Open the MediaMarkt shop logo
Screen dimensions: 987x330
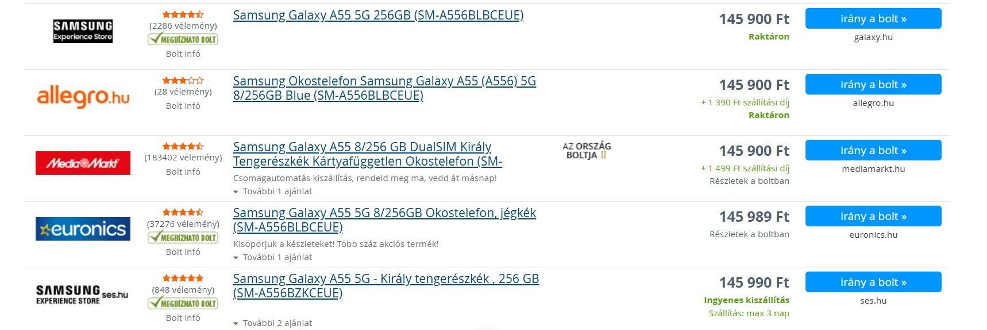[83, 163]
